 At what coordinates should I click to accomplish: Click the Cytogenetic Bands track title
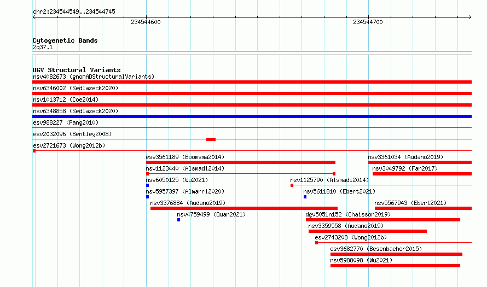click(65, 40)
